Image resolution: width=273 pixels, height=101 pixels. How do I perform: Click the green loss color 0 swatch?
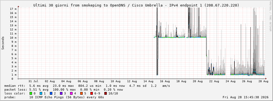[31, 93]
